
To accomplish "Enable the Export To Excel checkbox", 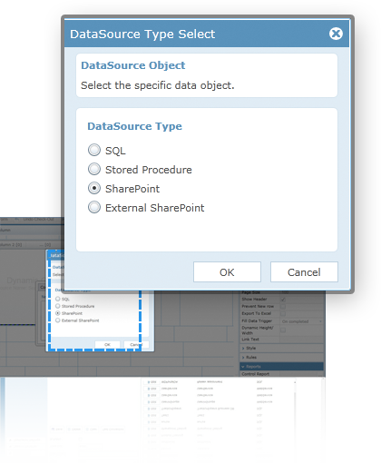I will click(x=283, y=313).
